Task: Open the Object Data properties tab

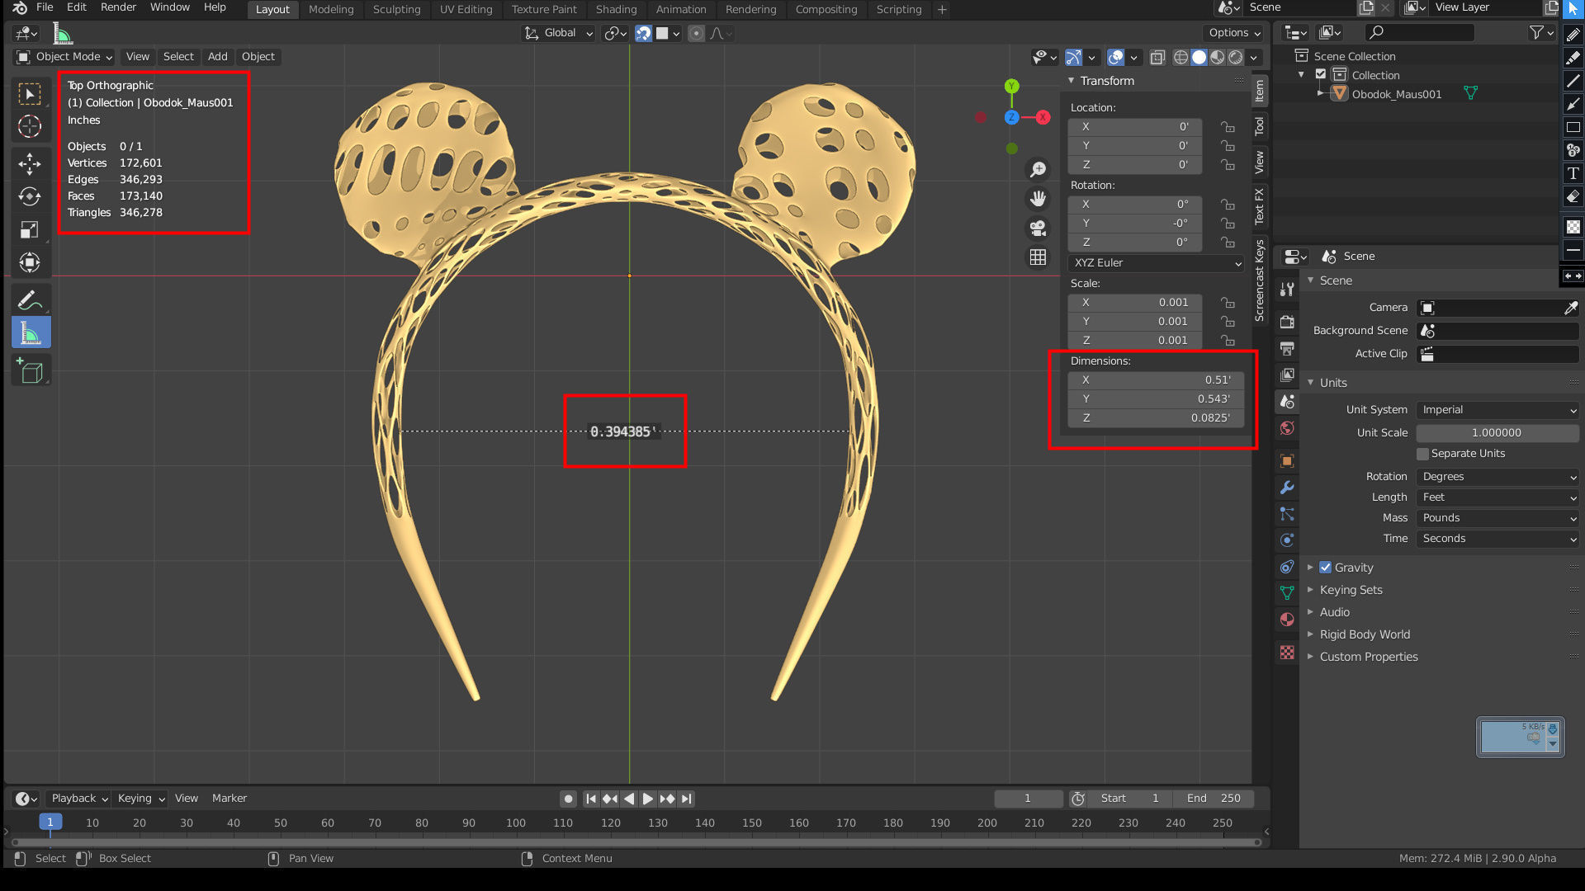Action: click(1287, 592)
